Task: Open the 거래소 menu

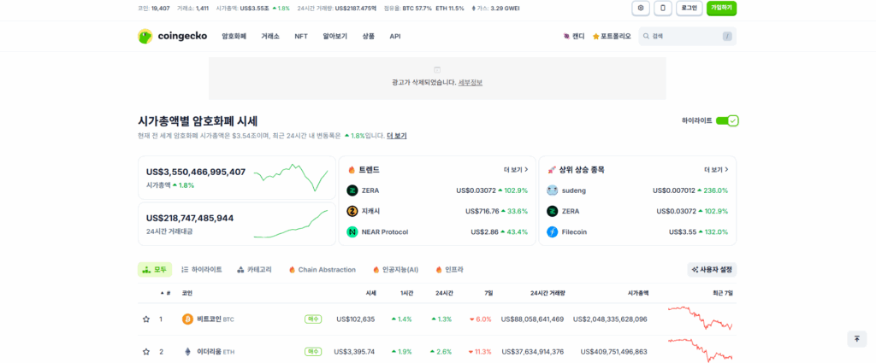Action: 270,36
